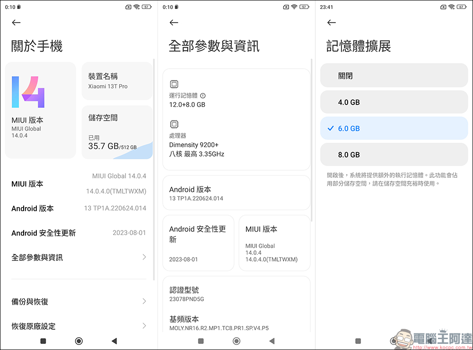Open 全部參數與資訊 chevron row
The image size is (473, 350).
click(144, 257)
